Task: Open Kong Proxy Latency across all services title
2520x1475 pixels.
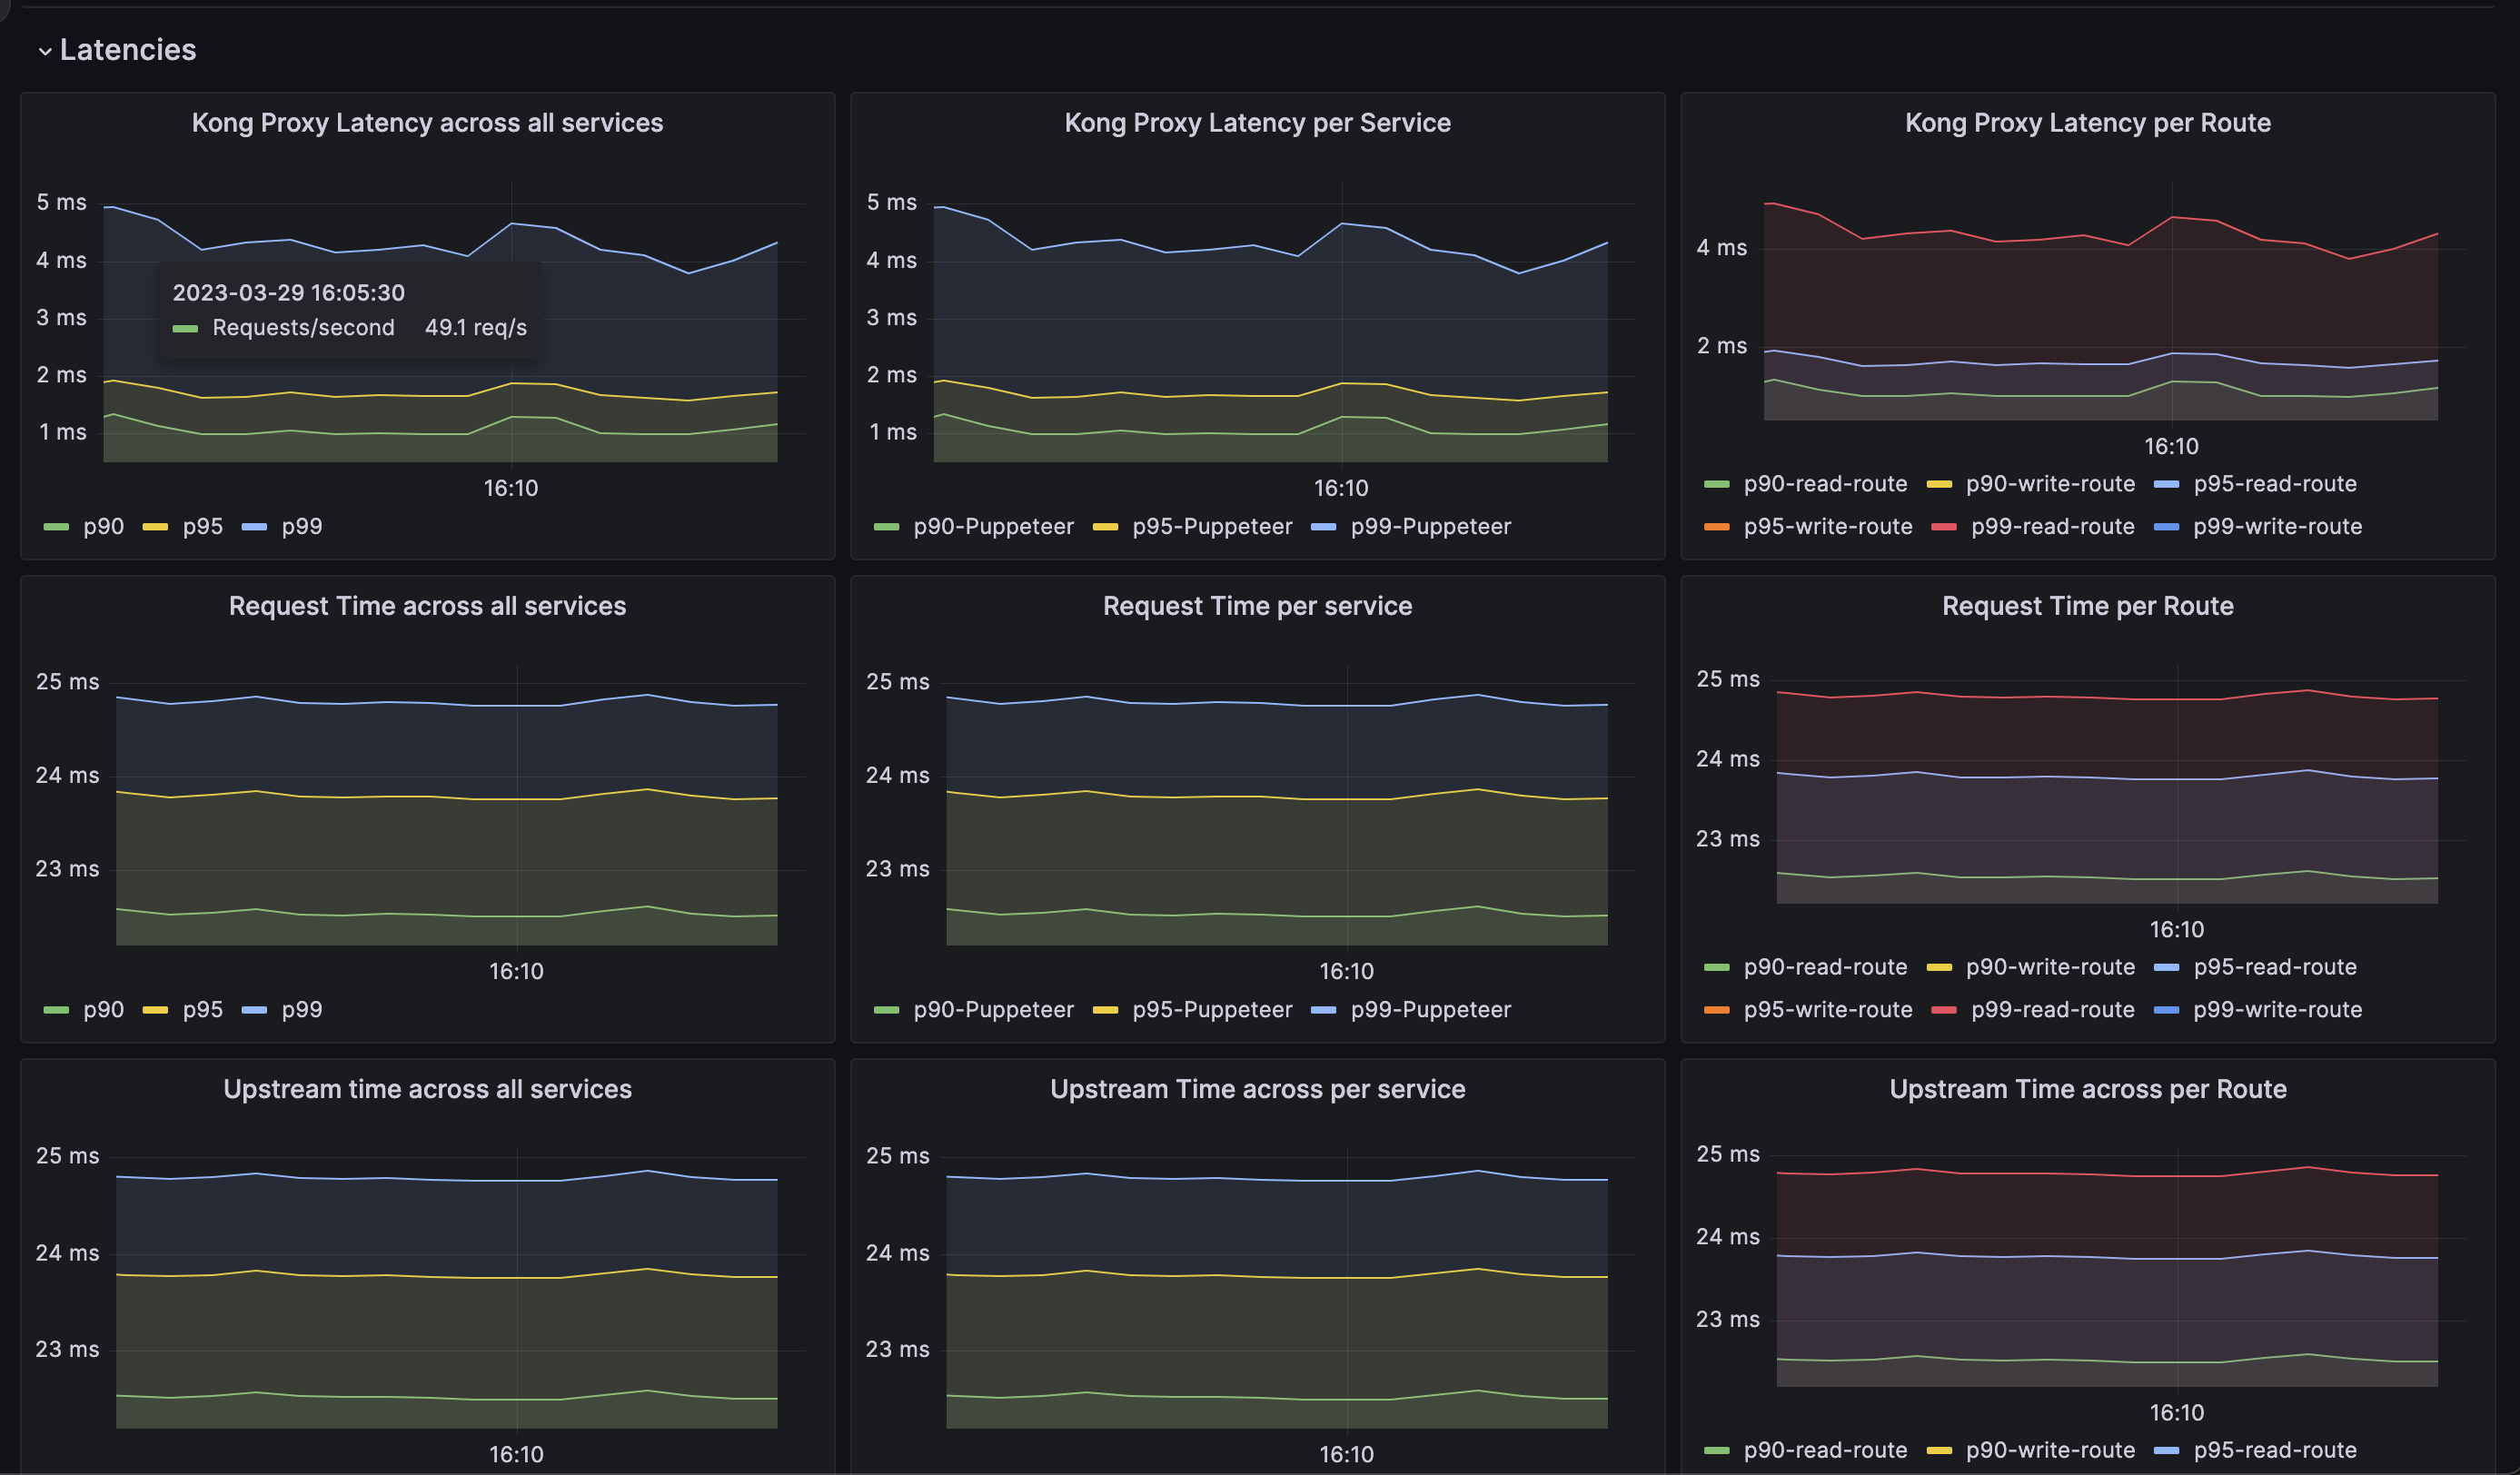Action: [427, 123]
